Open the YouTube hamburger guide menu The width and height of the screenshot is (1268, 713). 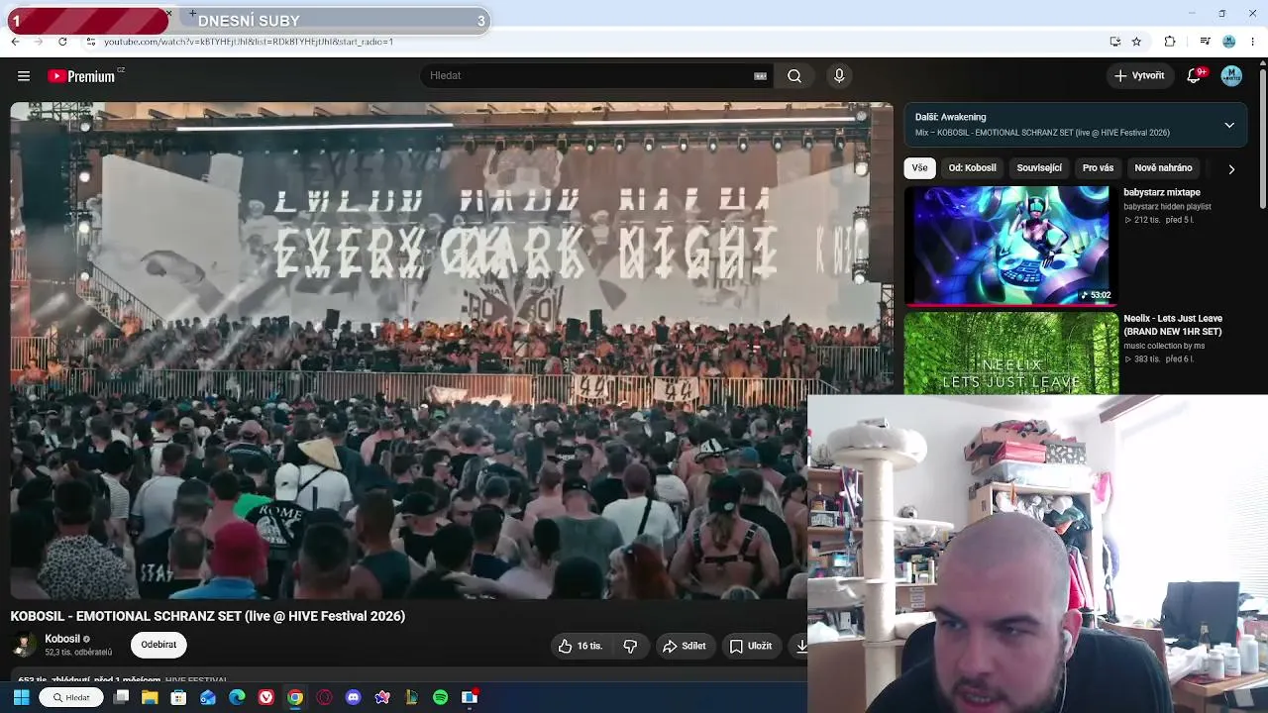point(24,76)
